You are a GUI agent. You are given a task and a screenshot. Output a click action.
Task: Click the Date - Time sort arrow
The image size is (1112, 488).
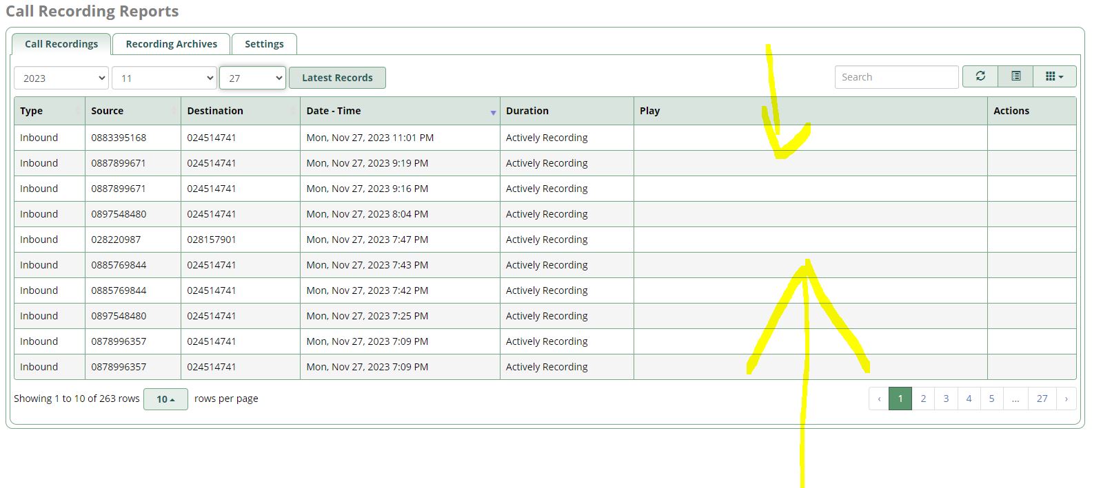(493, 112)
